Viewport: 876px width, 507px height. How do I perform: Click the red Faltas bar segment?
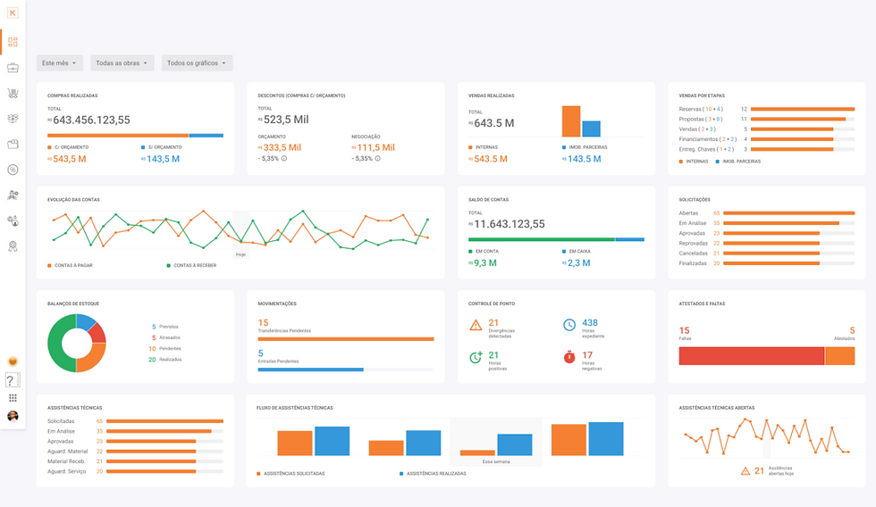coord(752,356)
